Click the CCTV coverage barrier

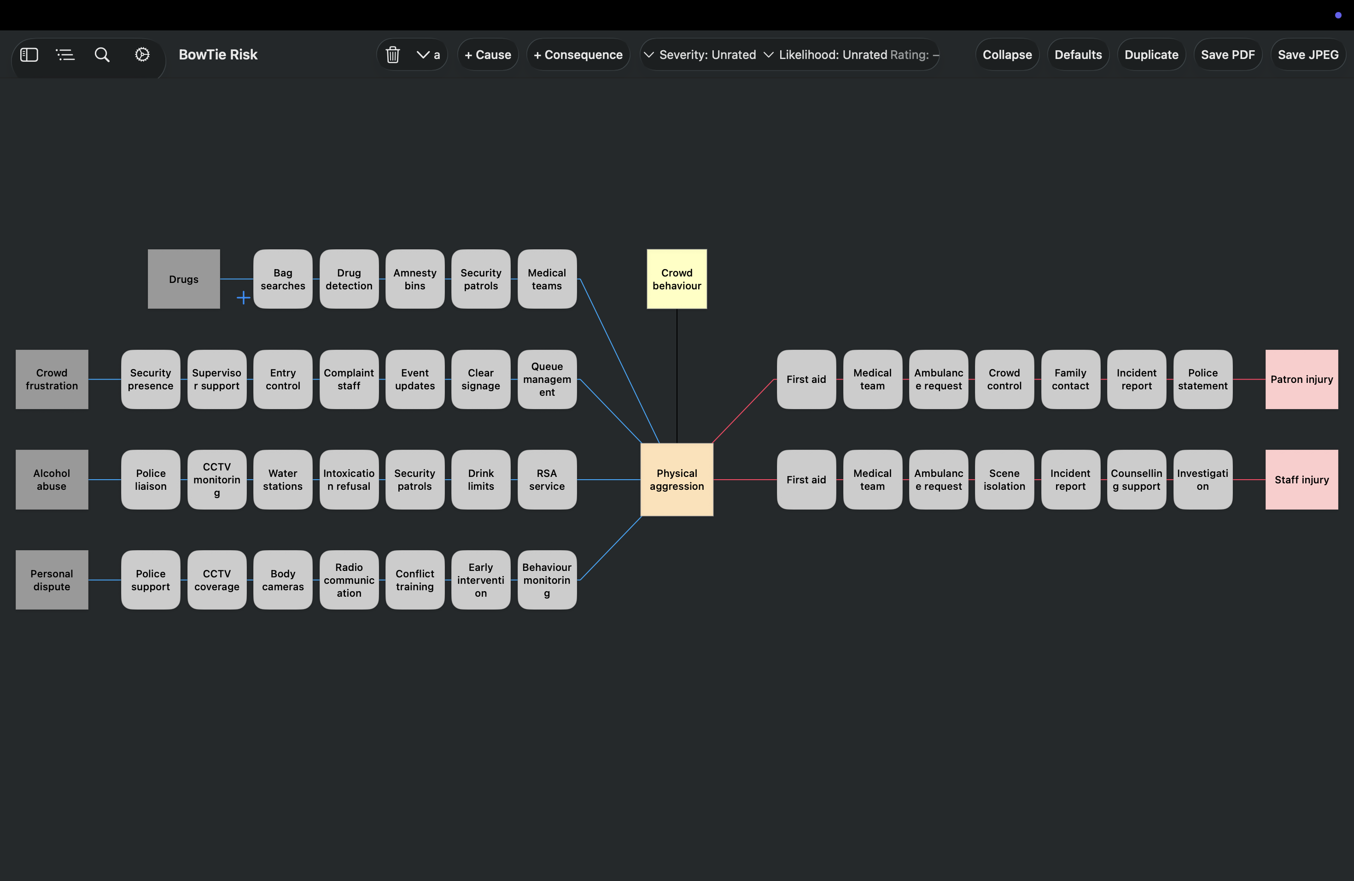217,579
